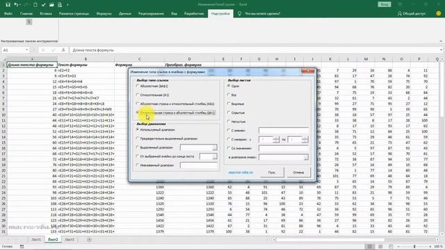Click the Со значением input field

coord(284,148)
